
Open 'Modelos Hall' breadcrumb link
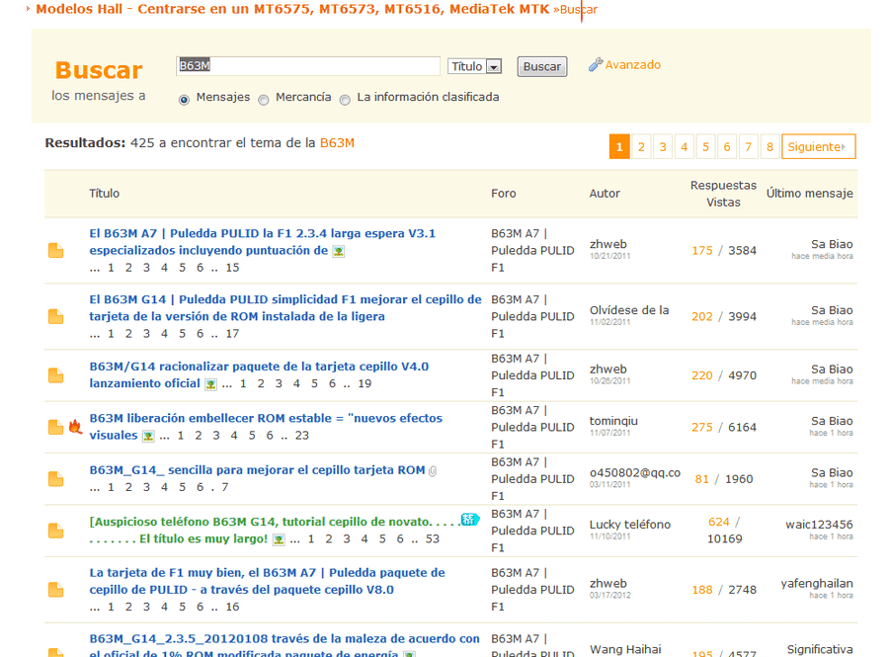click(x=292, y=9)
